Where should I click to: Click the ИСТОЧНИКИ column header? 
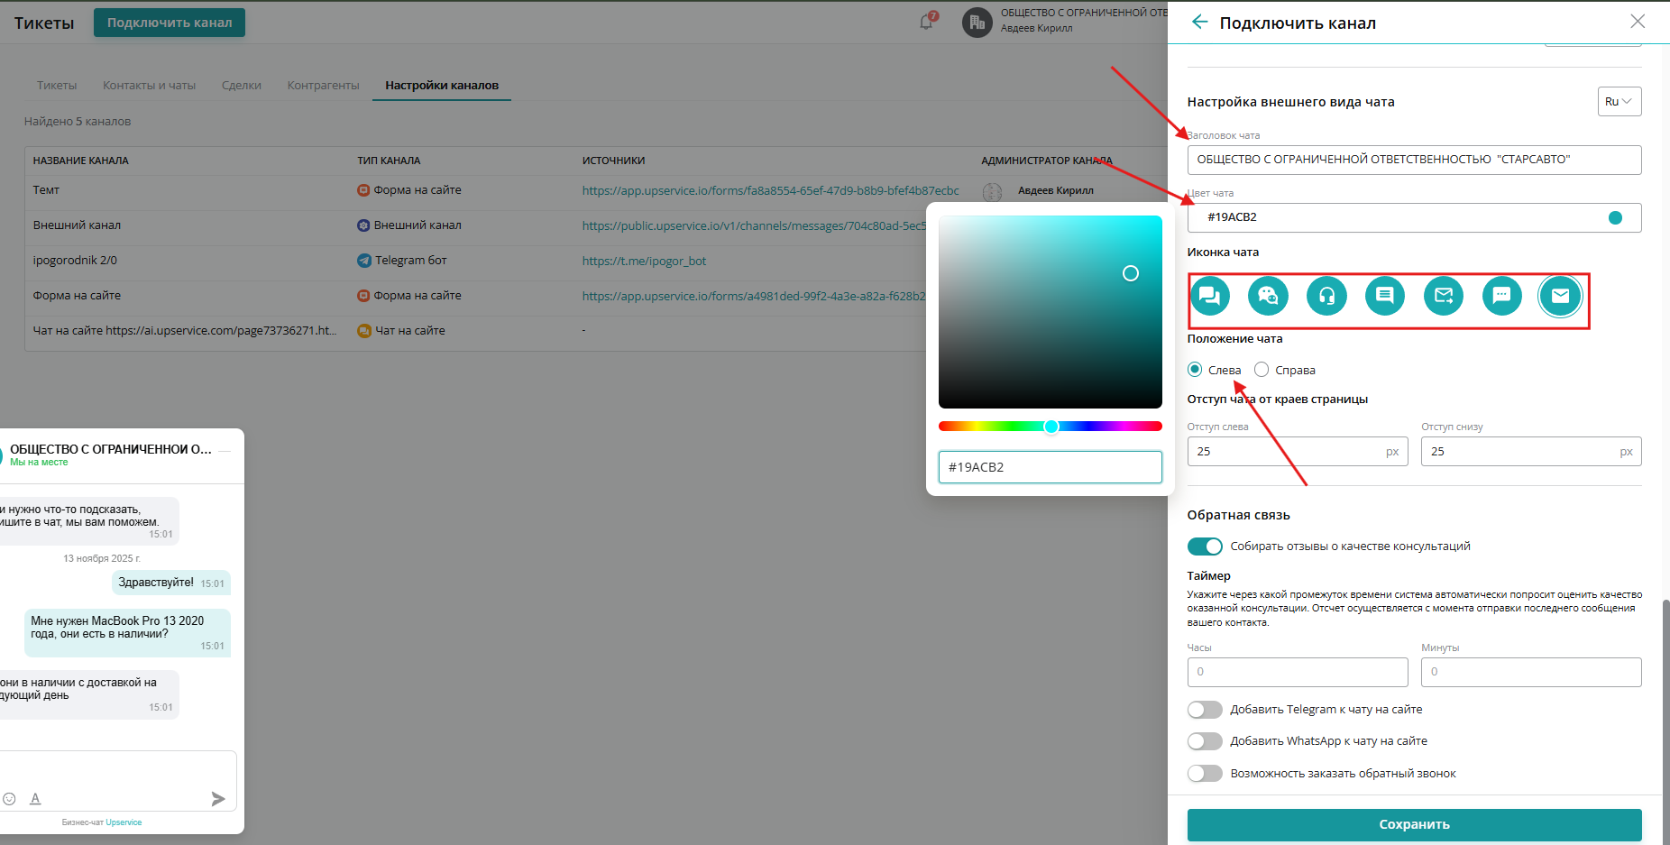(x=613, y=161)
